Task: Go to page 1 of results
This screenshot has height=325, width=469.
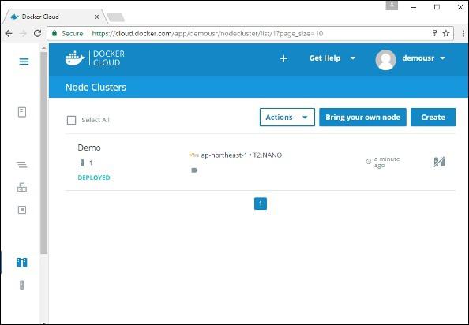Action: click(261, 204)
